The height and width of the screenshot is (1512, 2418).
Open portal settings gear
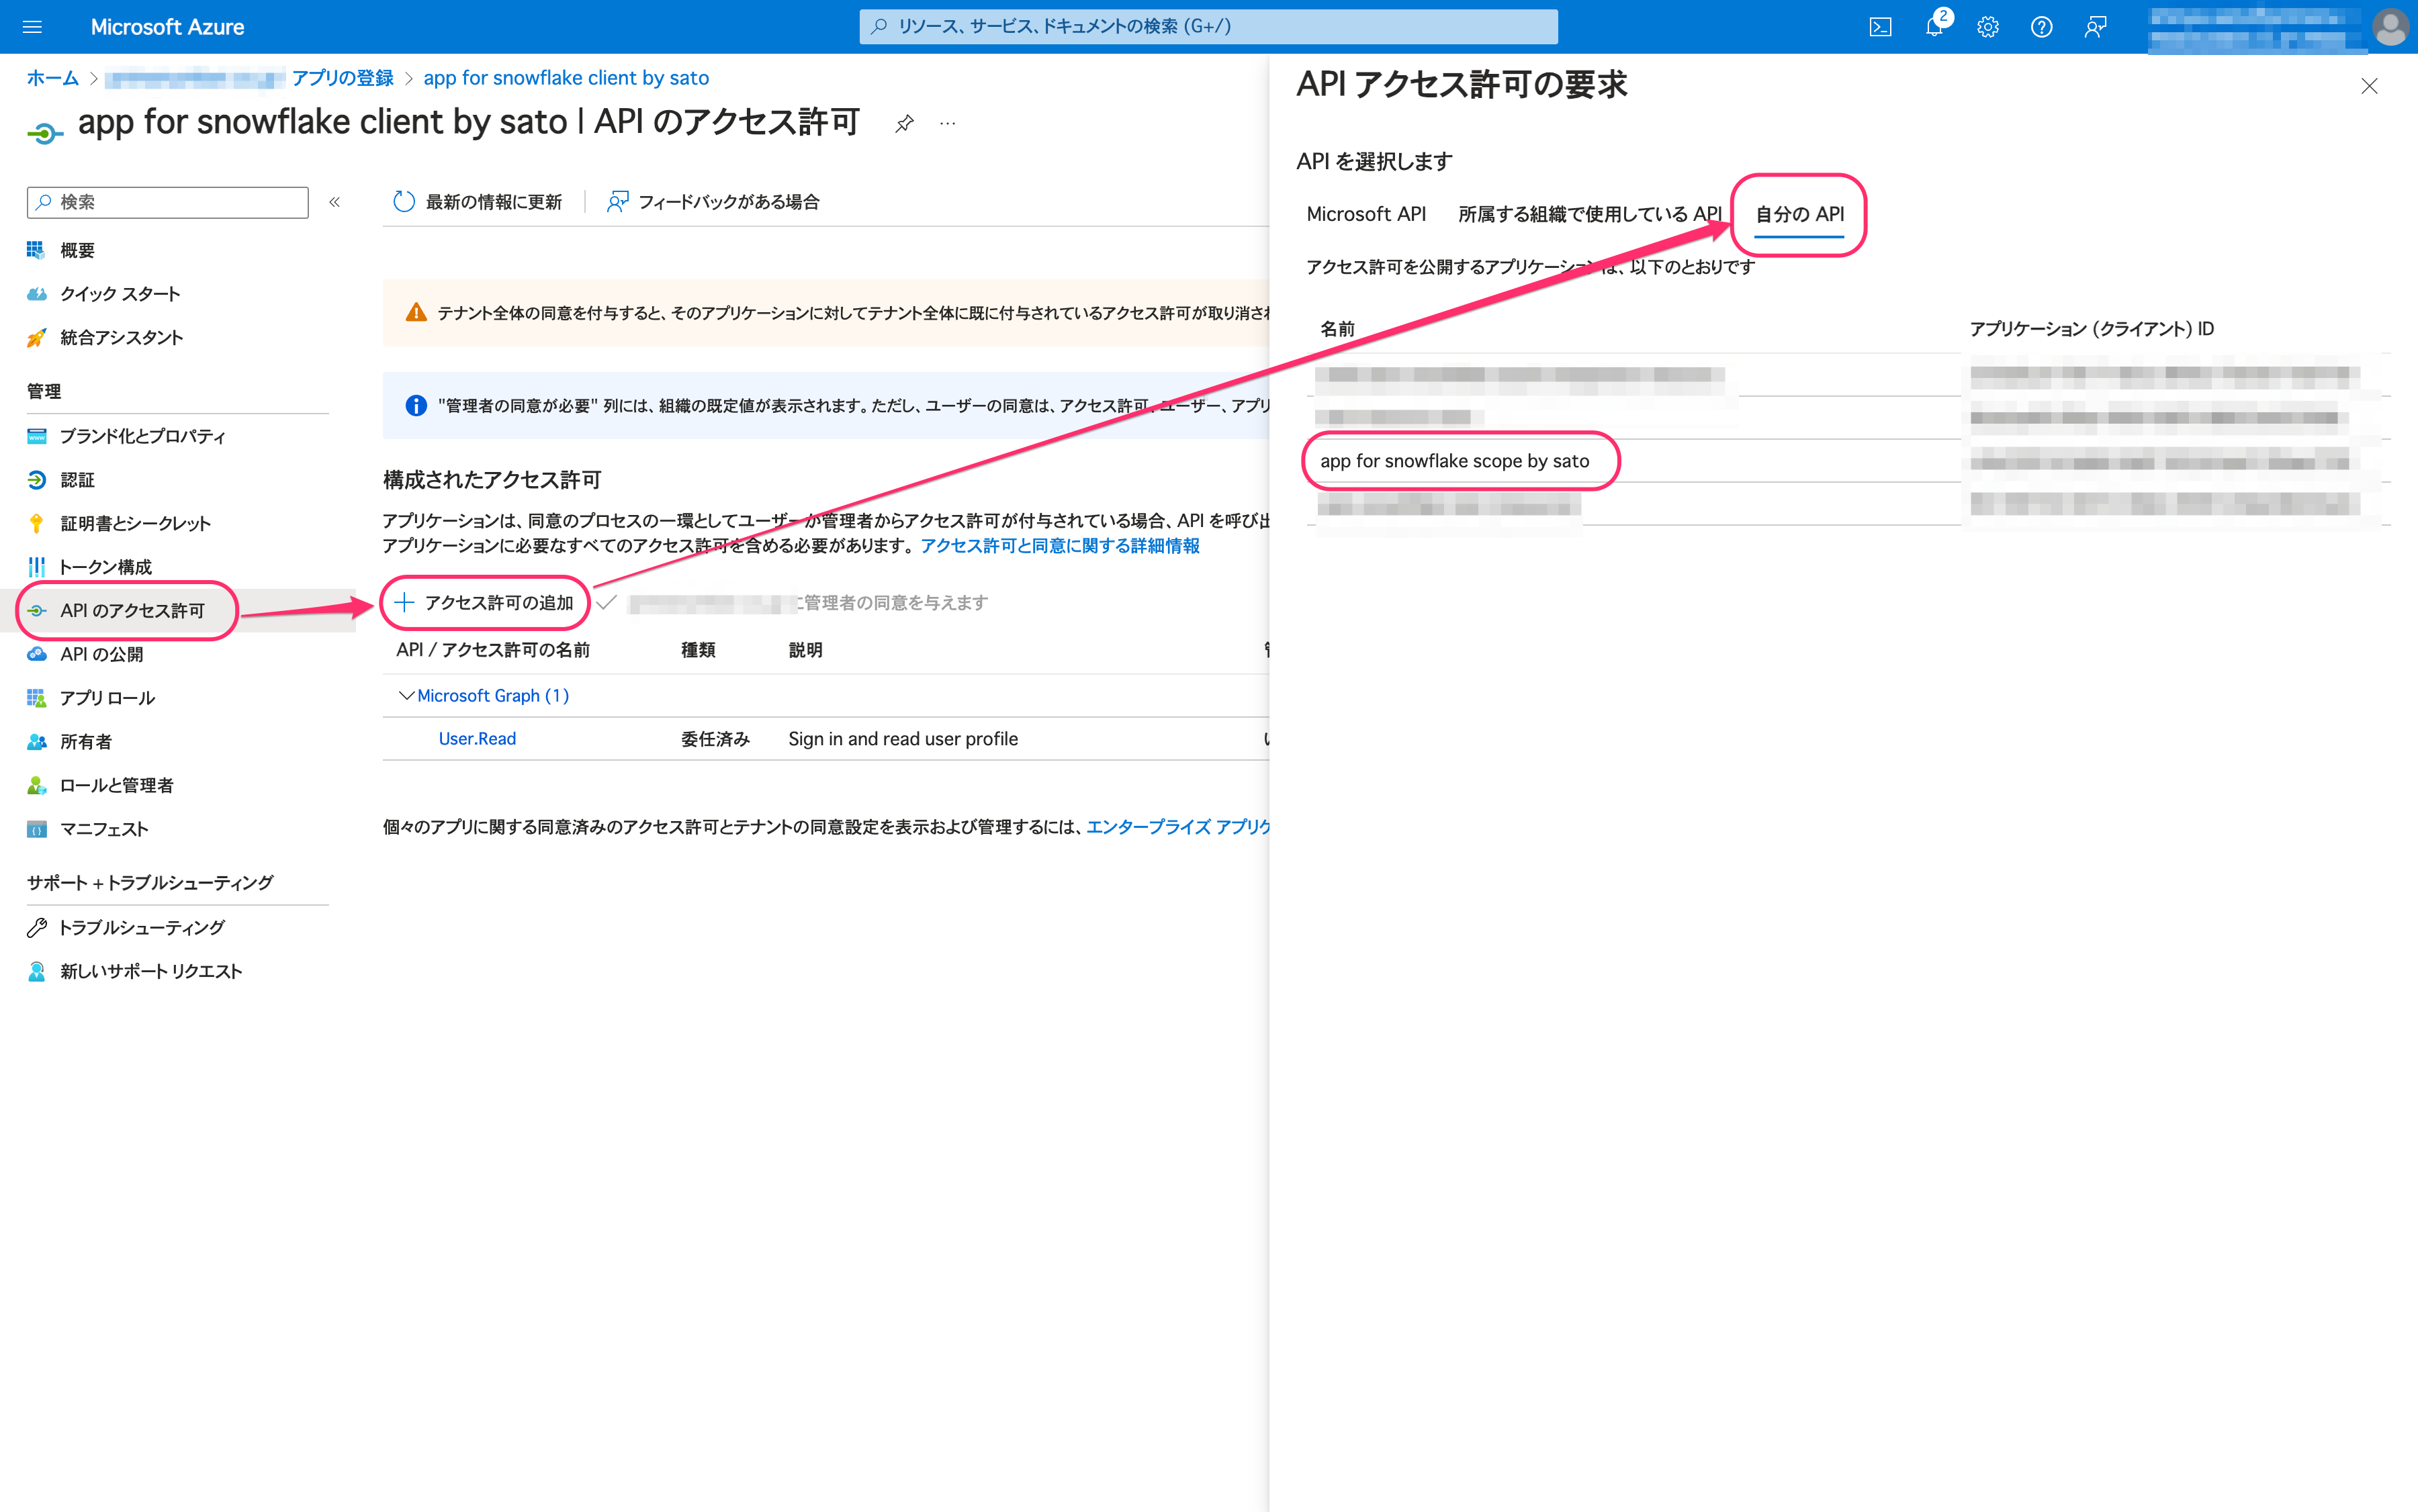(1988, 27)
